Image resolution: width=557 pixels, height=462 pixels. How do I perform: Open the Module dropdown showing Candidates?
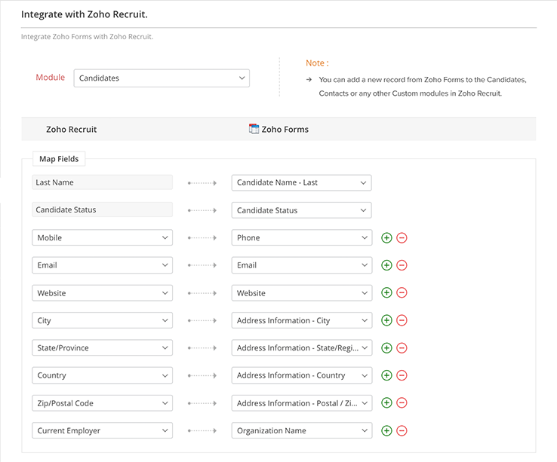pos(162,78)
